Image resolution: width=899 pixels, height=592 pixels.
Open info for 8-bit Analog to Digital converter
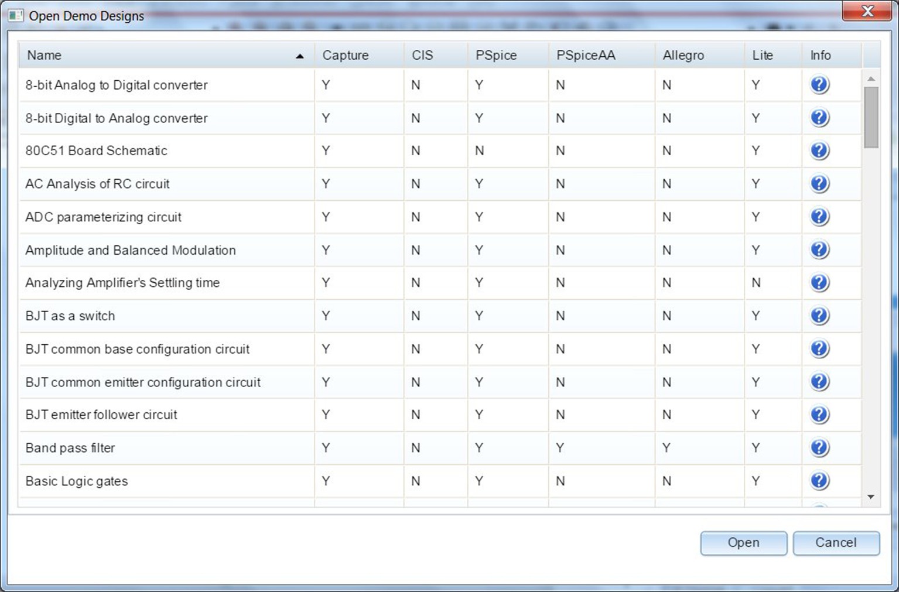(819, 85)
